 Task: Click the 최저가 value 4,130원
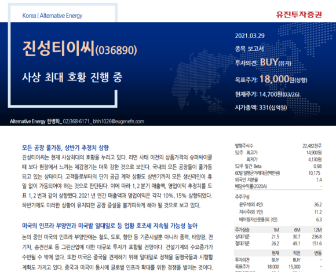315,159
